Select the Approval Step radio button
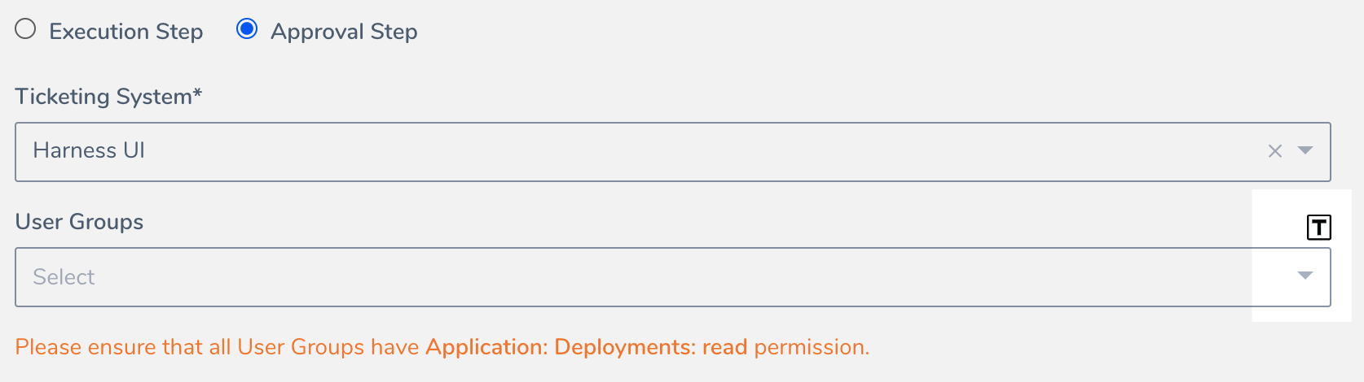 point(247,29)
